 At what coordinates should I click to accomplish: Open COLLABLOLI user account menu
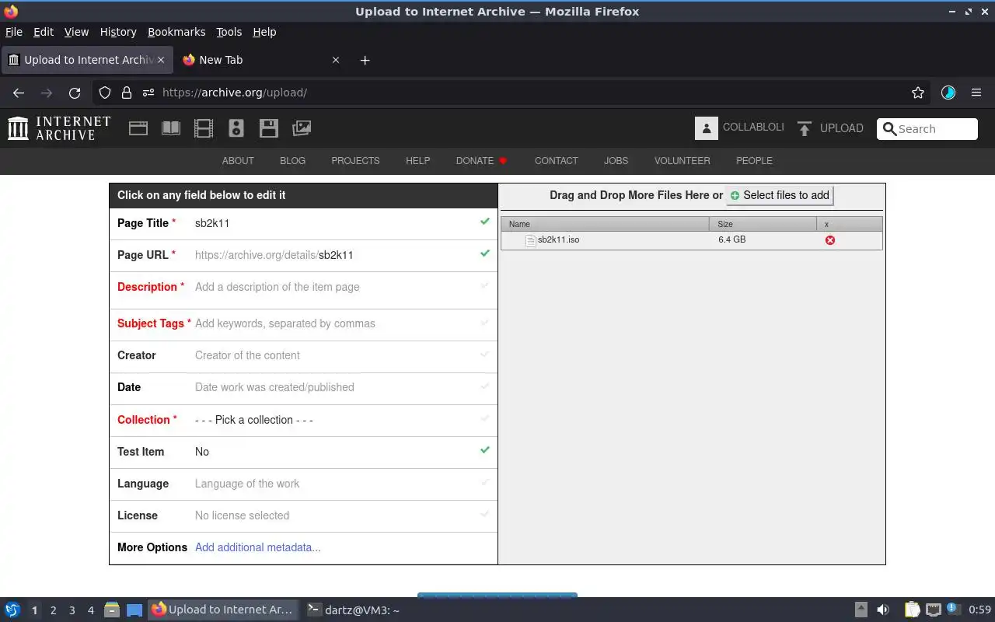point(753,128)
